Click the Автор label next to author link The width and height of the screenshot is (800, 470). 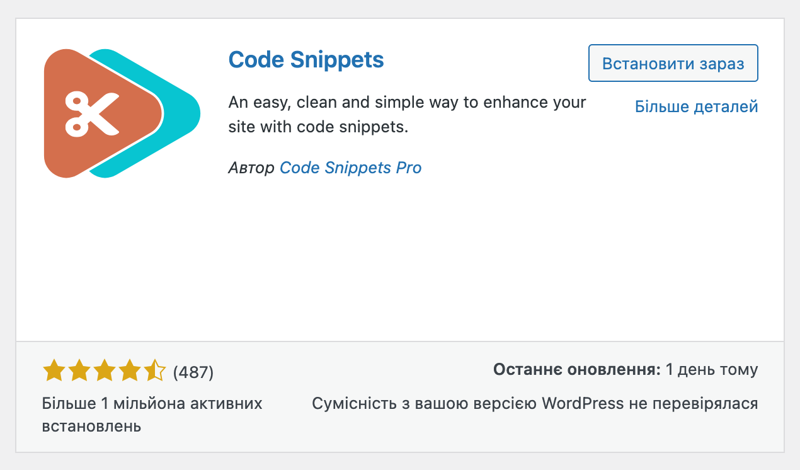(x=251, y=168)
